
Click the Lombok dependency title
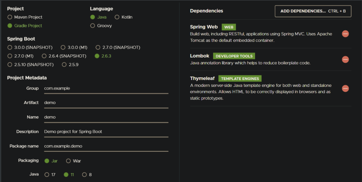click(199, 56)
